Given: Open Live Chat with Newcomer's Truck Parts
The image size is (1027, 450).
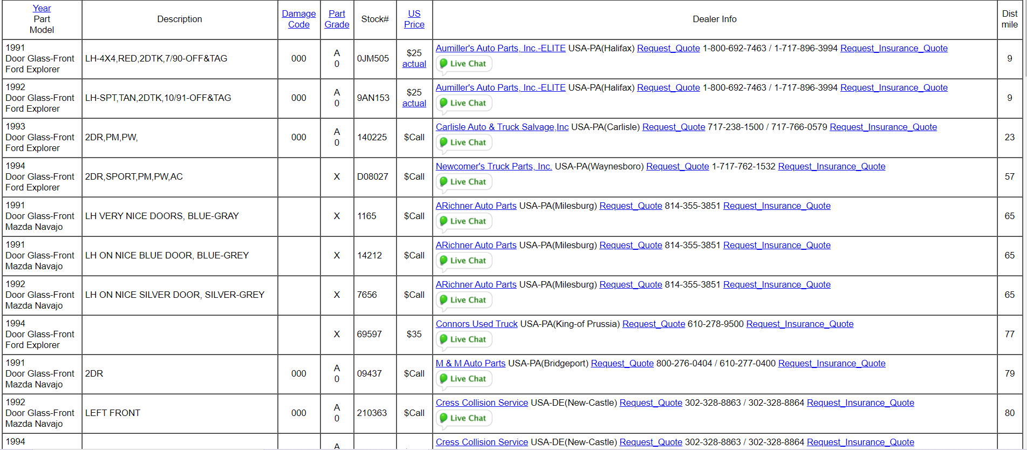Looking at the screenshot, I should (x=464, y=182).
